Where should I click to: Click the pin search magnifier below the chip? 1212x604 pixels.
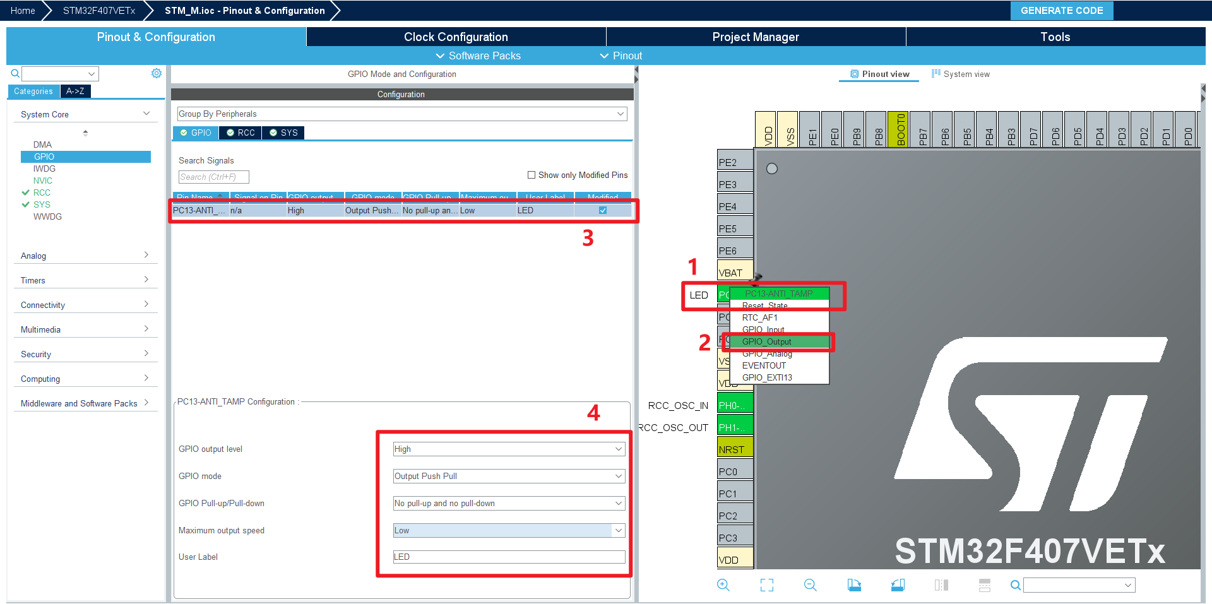point(1016,585)
